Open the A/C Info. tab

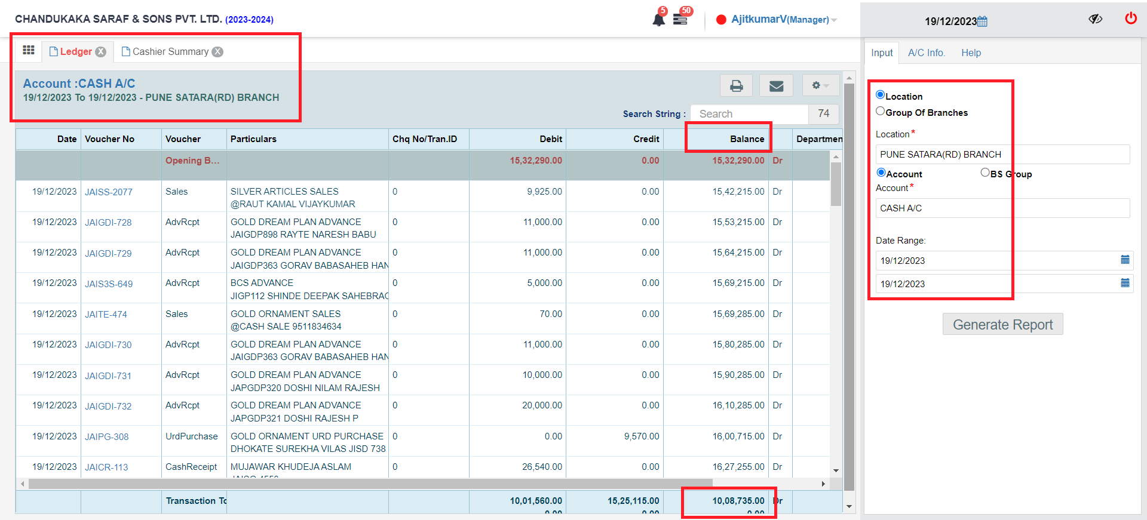(927, 53)
